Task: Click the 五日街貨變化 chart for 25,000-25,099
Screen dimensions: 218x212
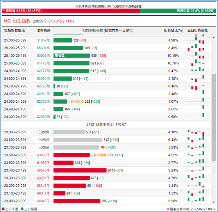Action: pos(198,63)
